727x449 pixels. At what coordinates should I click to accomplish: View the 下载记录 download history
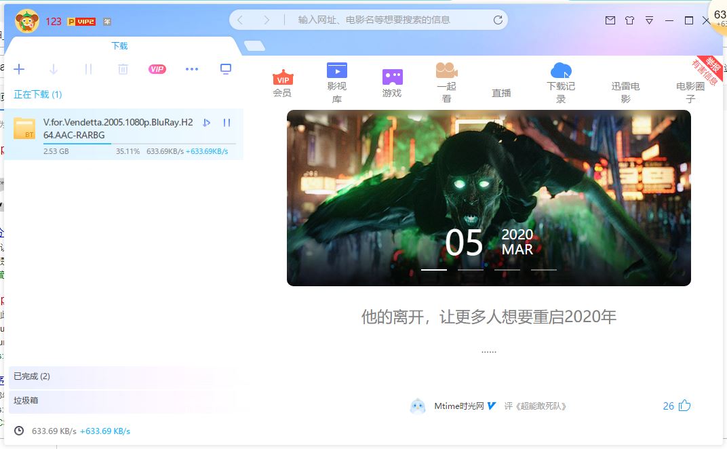point(561,81)
